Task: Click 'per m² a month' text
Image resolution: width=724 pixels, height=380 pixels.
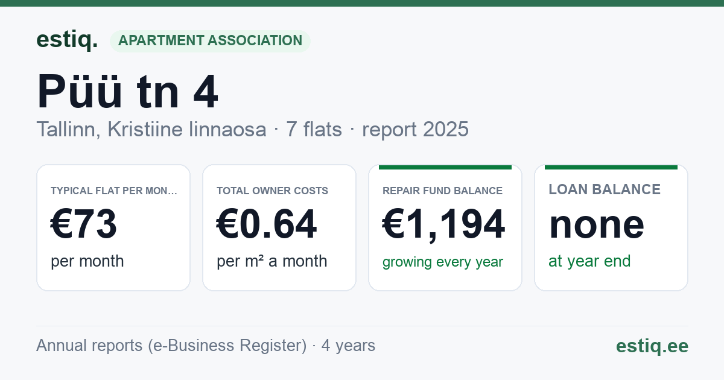Action: pyautogui.click(x=272, y=261)
